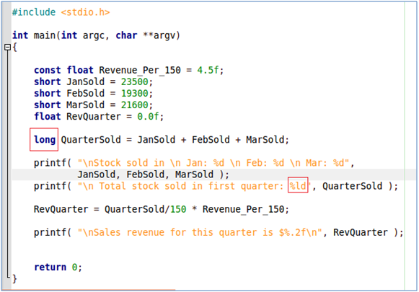Click the closing brace of main
Viewport: 419px width, 292px height.
pyautogui.click(x=14, y=279)
